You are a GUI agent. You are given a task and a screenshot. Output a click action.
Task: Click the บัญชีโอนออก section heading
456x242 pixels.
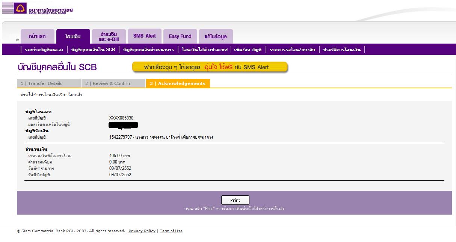[38, 112]
